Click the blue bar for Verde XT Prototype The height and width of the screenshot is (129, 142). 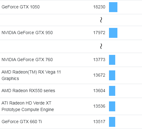click(112, 106)
